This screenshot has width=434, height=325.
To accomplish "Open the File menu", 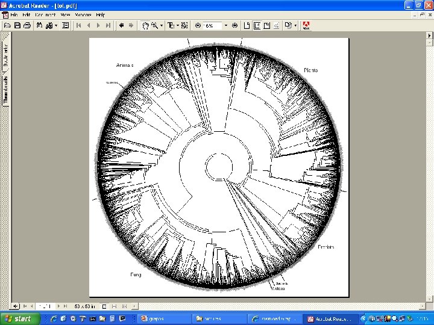I will point(14,14).
